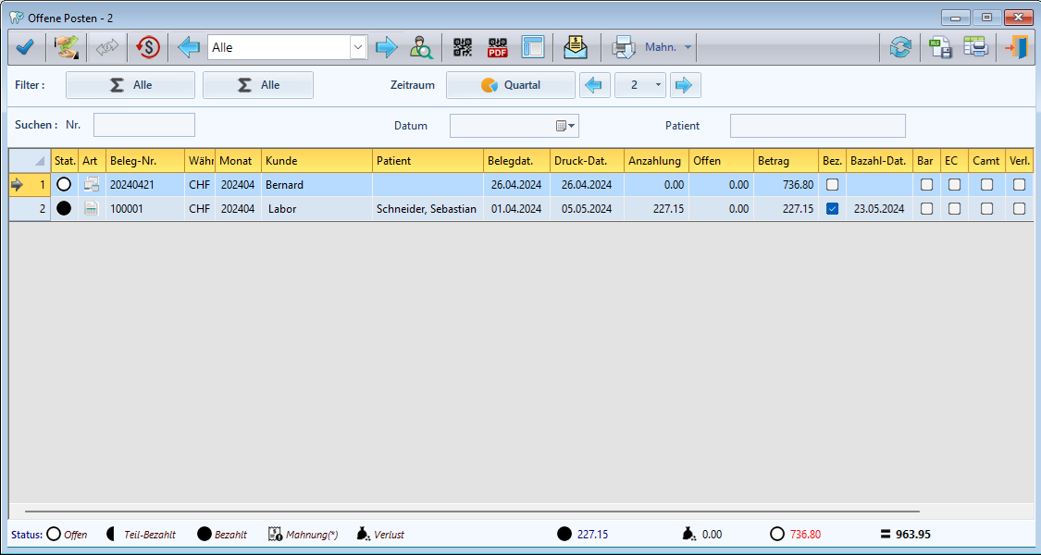The width and height of the screenshot is (1041, 555).
Task: Click the Betrag column header
Action: (785, 161)
